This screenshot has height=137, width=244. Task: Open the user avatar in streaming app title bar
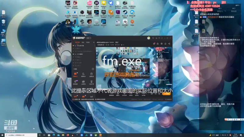149,38
